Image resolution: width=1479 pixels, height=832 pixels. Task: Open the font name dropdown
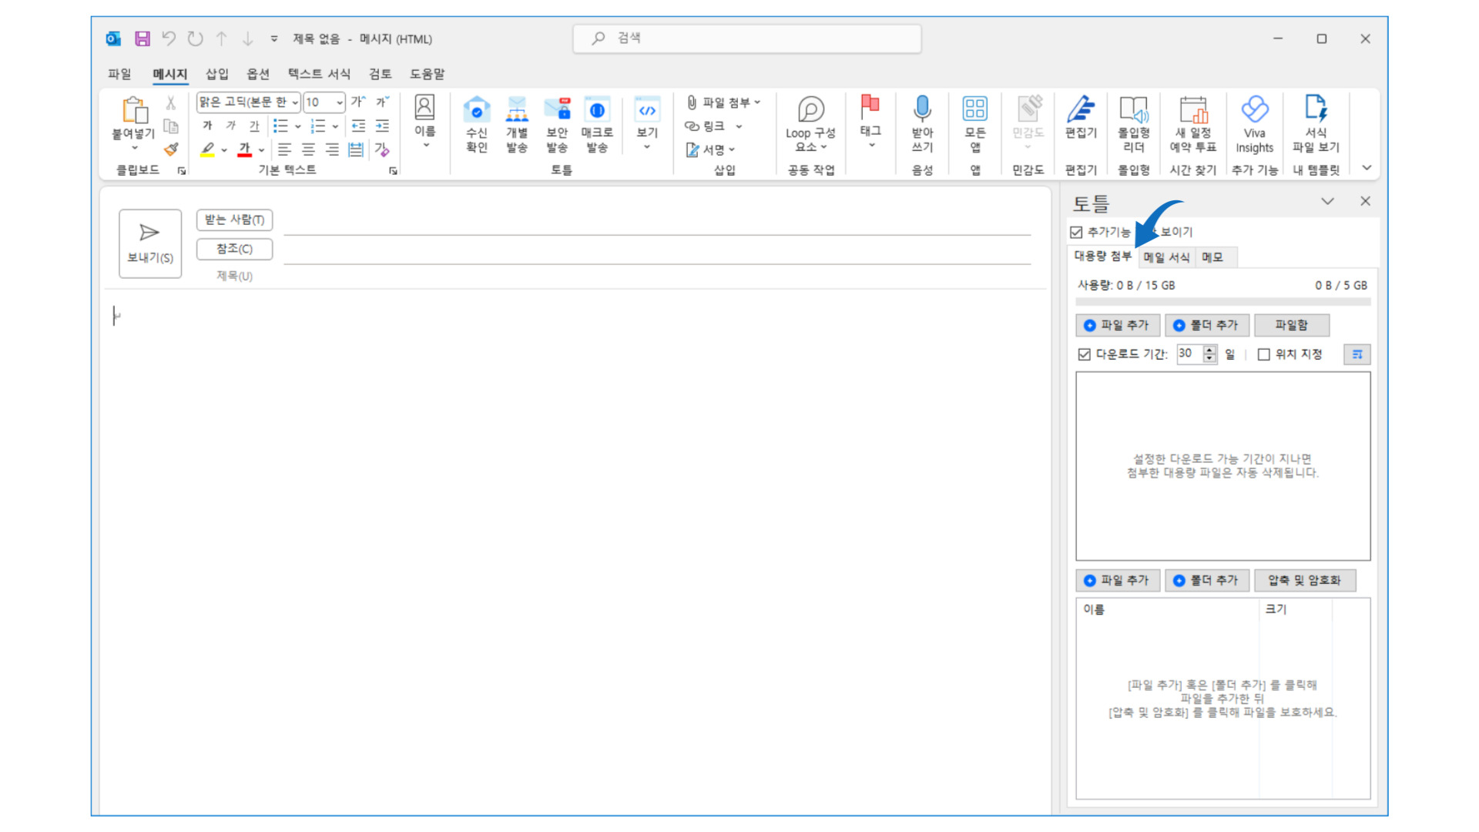click(x=295, y=102)
